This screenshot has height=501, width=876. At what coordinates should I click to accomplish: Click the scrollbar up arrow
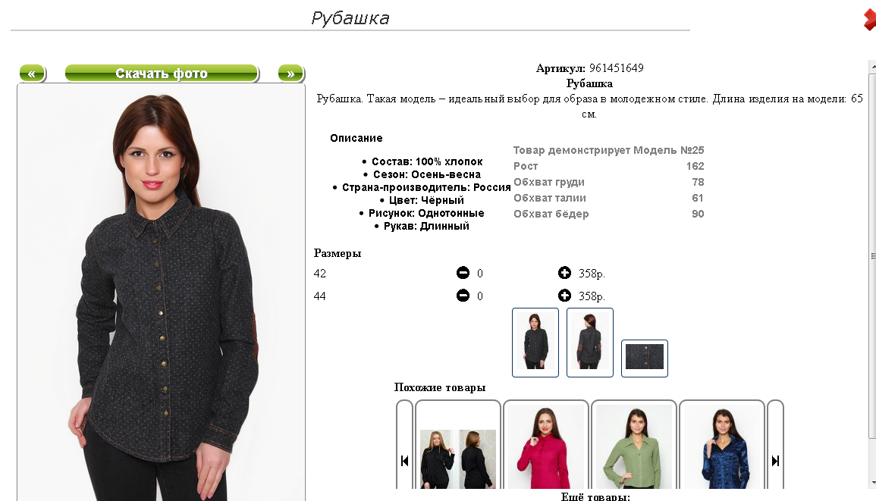pos(873,67)
